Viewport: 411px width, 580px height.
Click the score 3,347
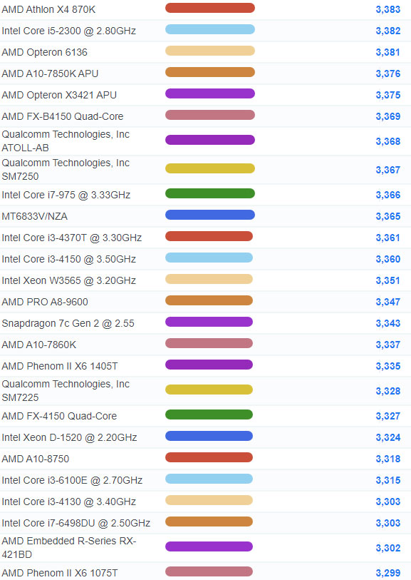pyautogui.click(x=388, y=302)
